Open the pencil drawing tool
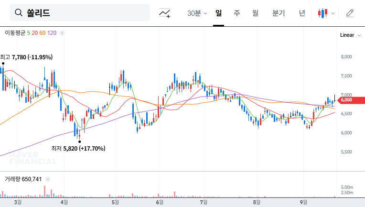365x207 pixels. (x=350, y=13)
